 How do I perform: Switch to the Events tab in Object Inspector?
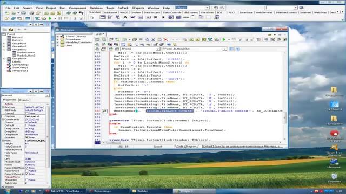click(x=24, y=100)
